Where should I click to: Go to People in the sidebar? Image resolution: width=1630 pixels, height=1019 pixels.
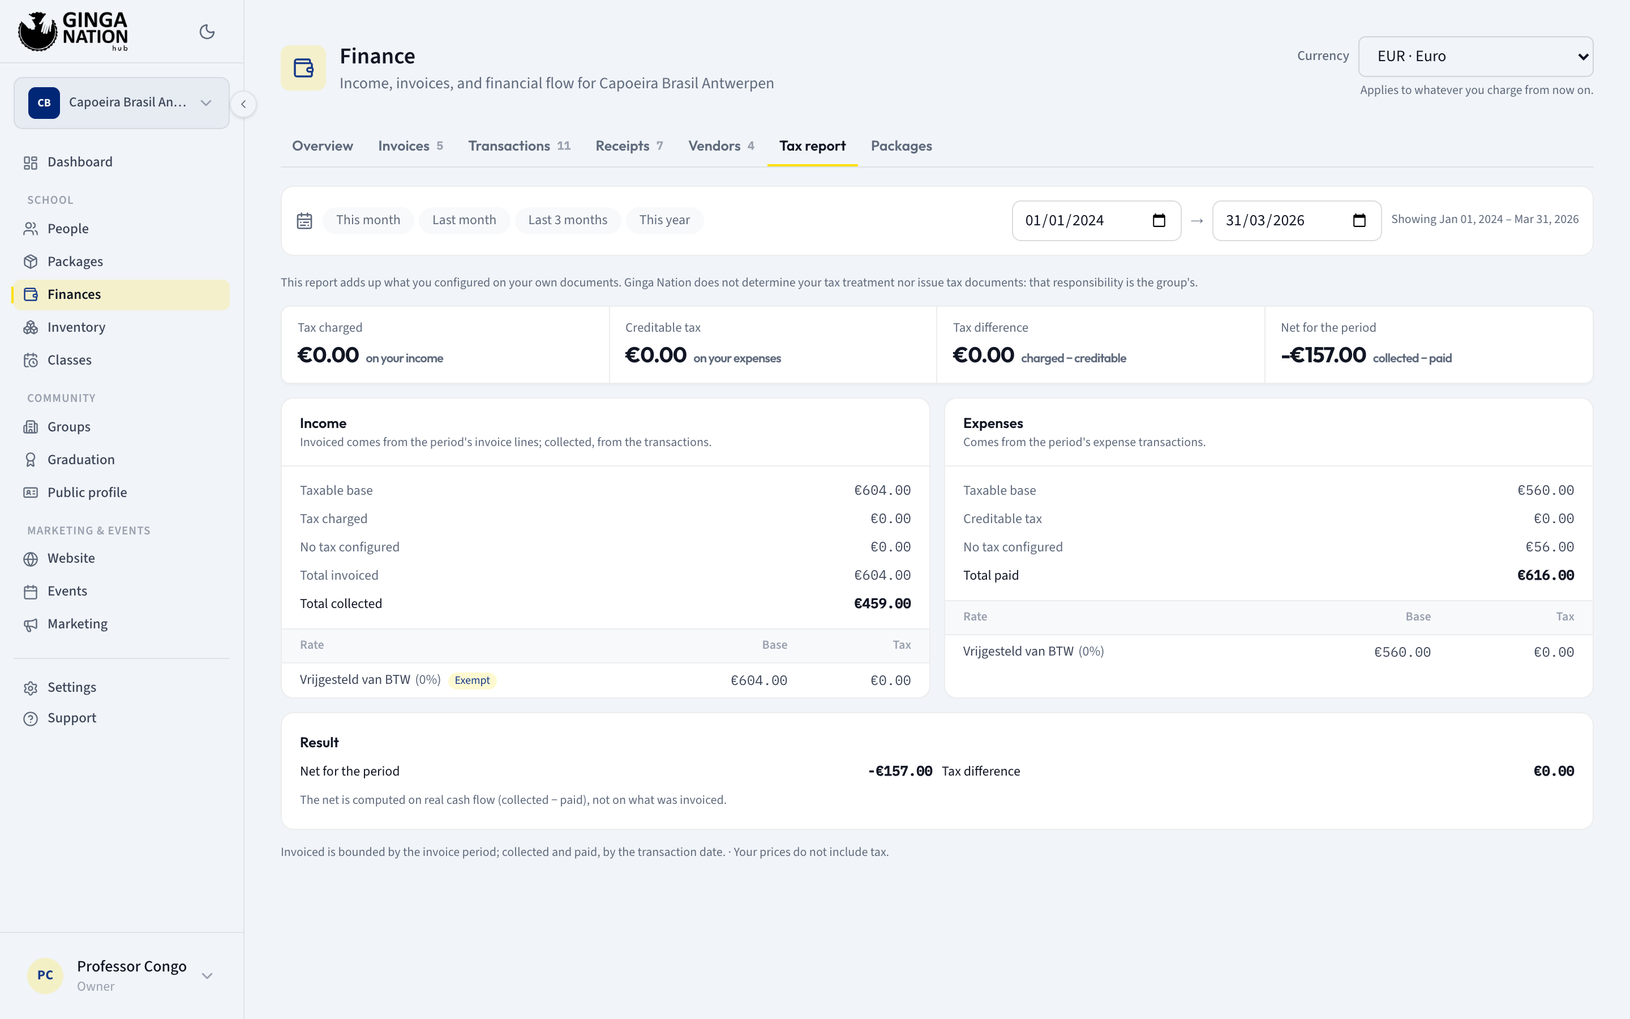pyautogui.click(x=121, y=229)
